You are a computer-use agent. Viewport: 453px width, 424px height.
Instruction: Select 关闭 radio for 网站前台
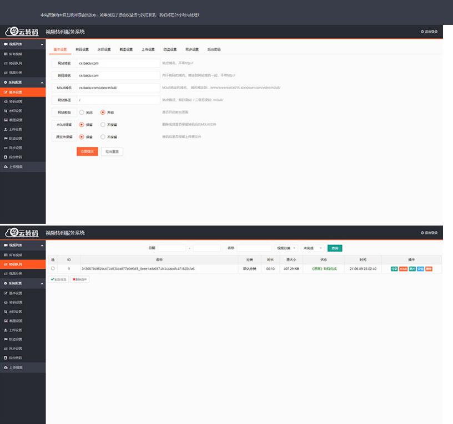pos(82,112)
